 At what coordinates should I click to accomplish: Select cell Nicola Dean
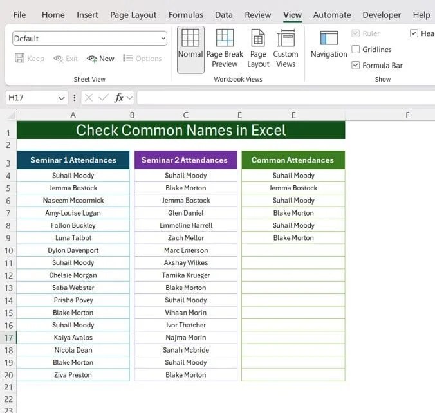pyautogui.click(x=73, y=350)
